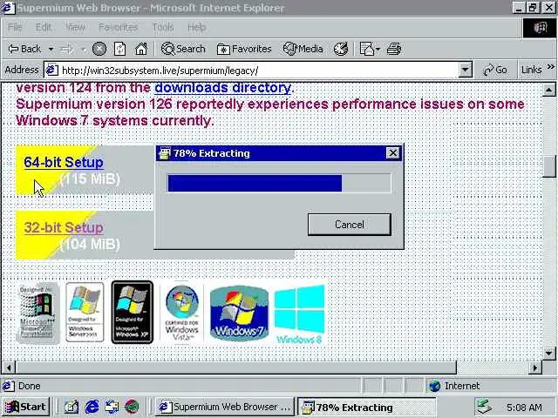
Task: Click the Internet zone status icon
Action: pyautogui.click(x=434, y=386)
